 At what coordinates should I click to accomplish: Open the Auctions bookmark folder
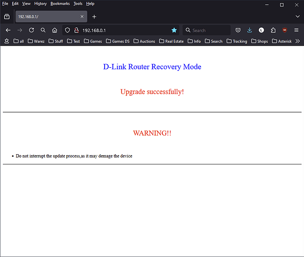tap(144, 41)
